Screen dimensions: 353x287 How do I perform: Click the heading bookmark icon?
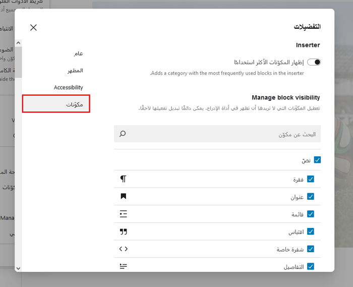click(x=124, y=196)
